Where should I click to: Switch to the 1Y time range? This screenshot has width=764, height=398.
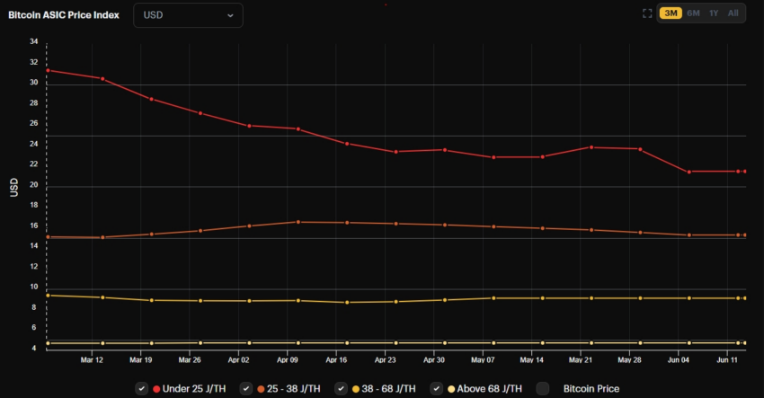714,13
